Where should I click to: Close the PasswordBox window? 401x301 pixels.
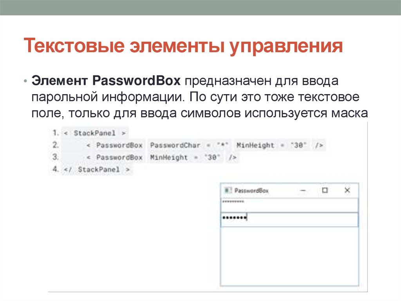tap(347, 190)
